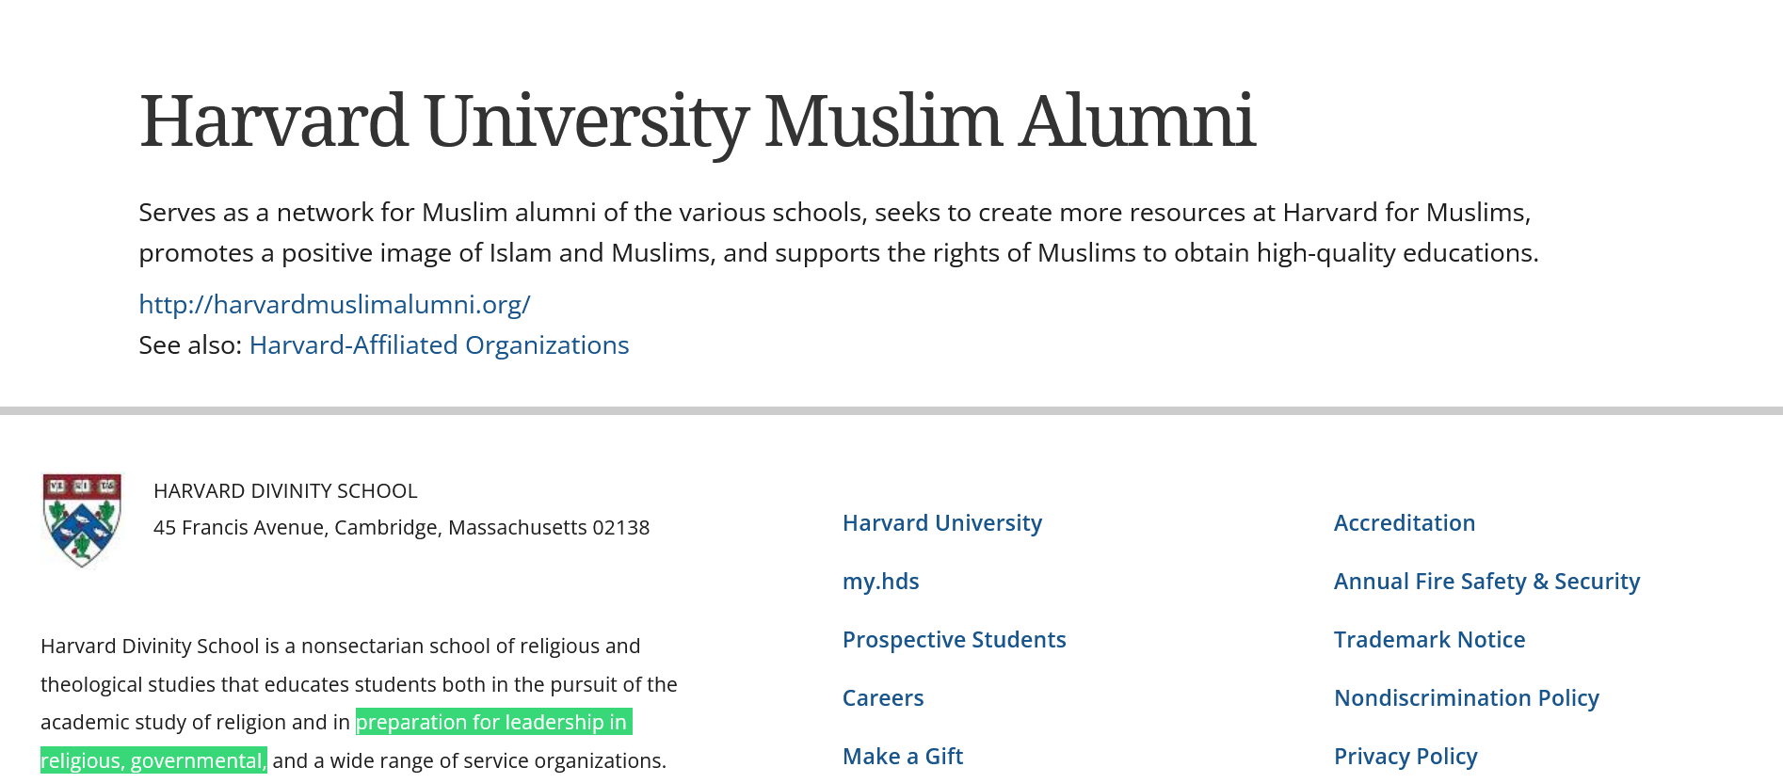Click the 'Serves as a network' description paragraph
The image size is (1783, 783).
pyautogui.click(x=838, y=232)
